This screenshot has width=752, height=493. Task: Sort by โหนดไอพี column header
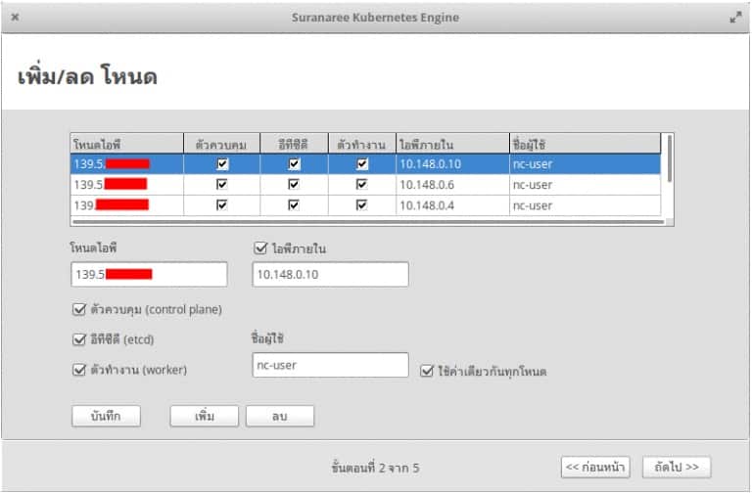pos(126,144)
